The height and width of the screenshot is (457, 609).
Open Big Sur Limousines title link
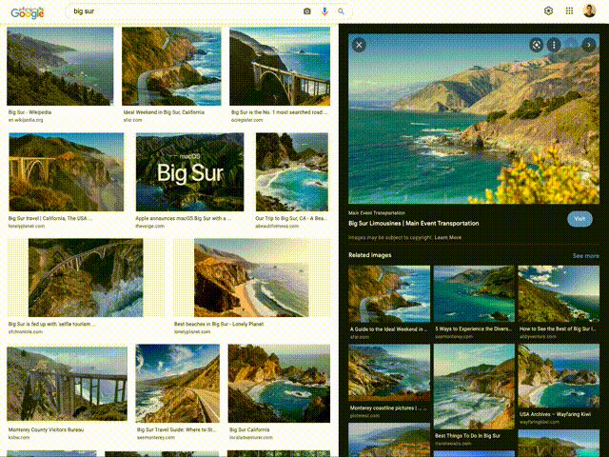(414, 224)
